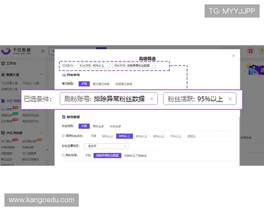Click info icon beside 活跃粉丝占比
This screenshot has height=211, width=264.
click(x=63, y=136)
